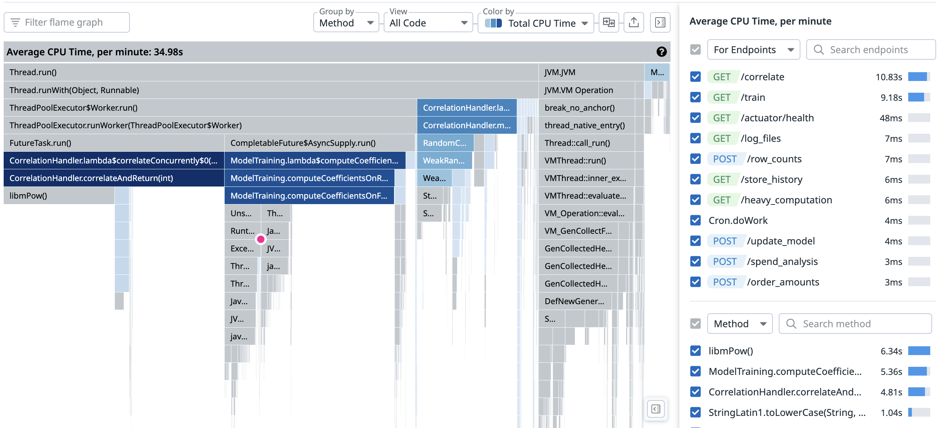Open the Group by Method dropdown
The image size is (942, 428).
point(346,23)
